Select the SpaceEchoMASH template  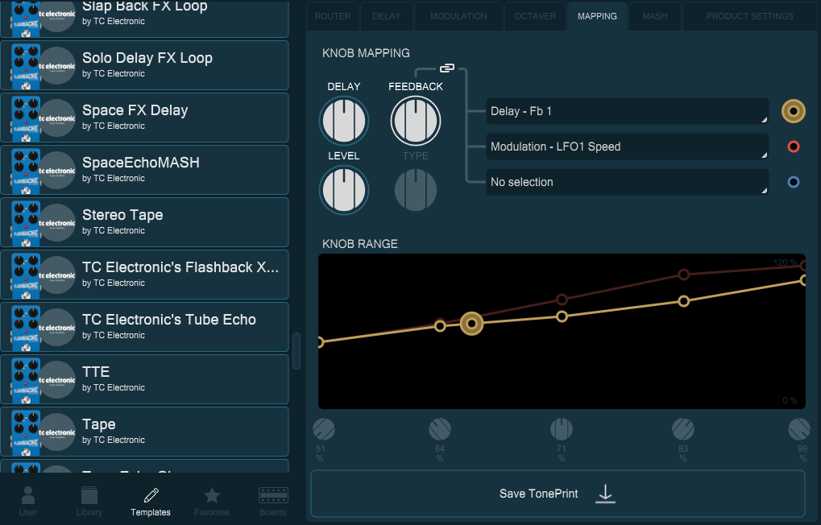coord(144,170)
